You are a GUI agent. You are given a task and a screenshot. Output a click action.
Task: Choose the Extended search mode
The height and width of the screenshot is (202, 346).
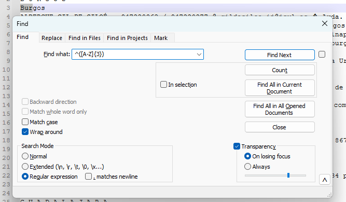25,166
